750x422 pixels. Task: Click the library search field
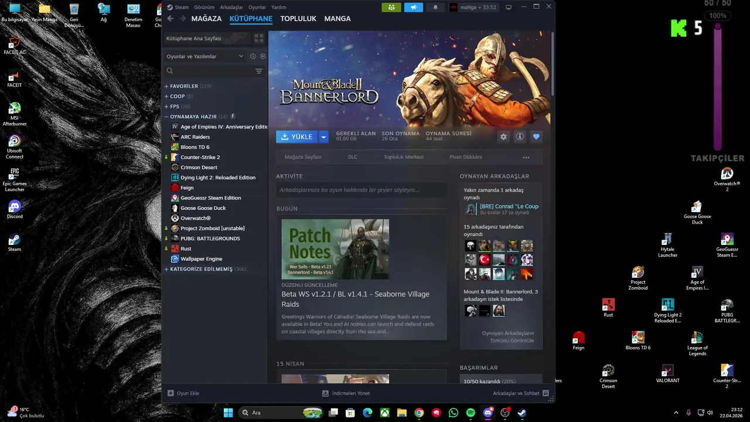coord(208,71)
